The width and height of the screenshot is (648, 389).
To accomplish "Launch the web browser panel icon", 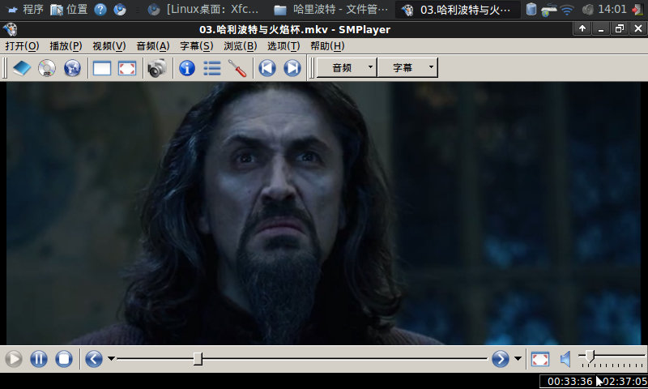I will 120,9.
